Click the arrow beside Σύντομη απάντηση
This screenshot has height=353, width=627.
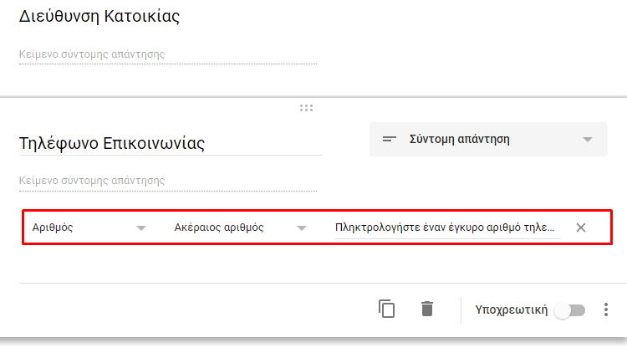pos(588,140)
